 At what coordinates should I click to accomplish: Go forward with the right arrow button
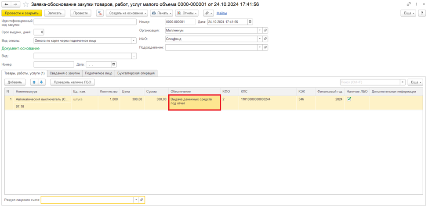pos(15,4)
